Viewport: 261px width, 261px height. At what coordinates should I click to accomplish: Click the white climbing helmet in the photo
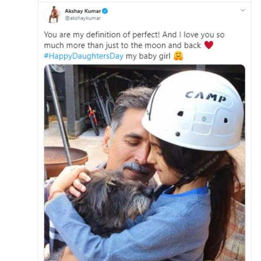click(193, 110)
